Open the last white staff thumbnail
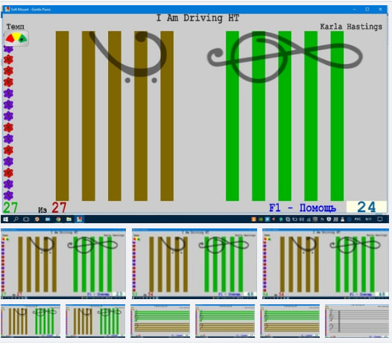Screen dimensions: 392x343 click(x=357, y=321)
